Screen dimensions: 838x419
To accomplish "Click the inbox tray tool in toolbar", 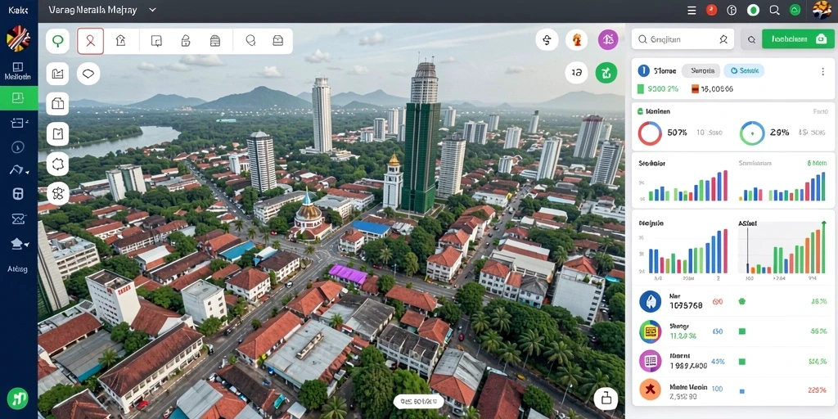I will [x=278, y=41].
